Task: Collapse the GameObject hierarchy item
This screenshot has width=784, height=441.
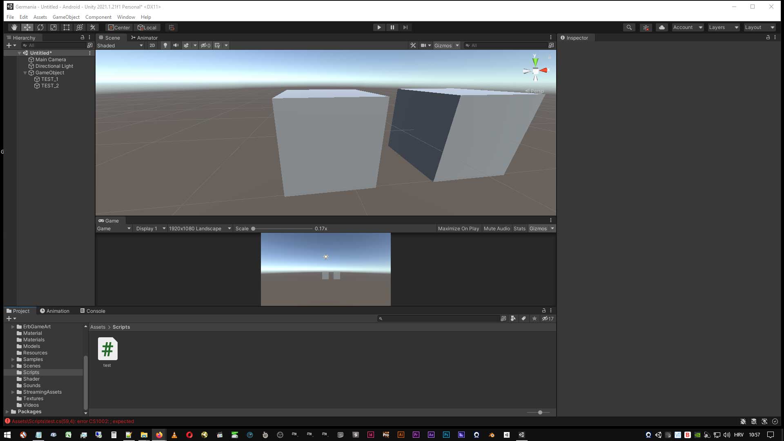Action: click(x=25, y=73)
